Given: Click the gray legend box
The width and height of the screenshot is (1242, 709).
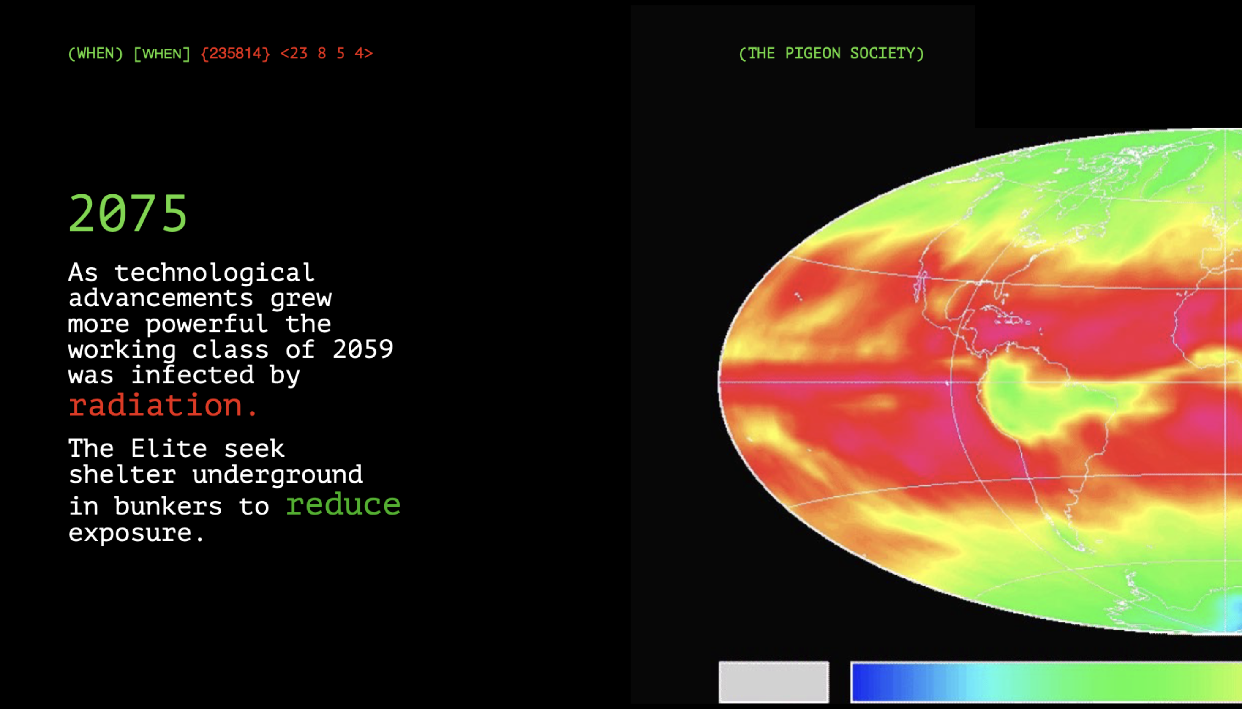Looking at the screenshot, I should click(x=773, y=682).
